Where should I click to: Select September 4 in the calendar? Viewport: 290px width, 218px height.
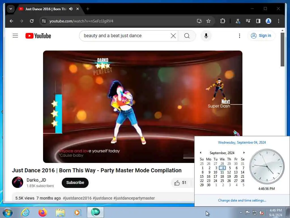pos(222,168)
